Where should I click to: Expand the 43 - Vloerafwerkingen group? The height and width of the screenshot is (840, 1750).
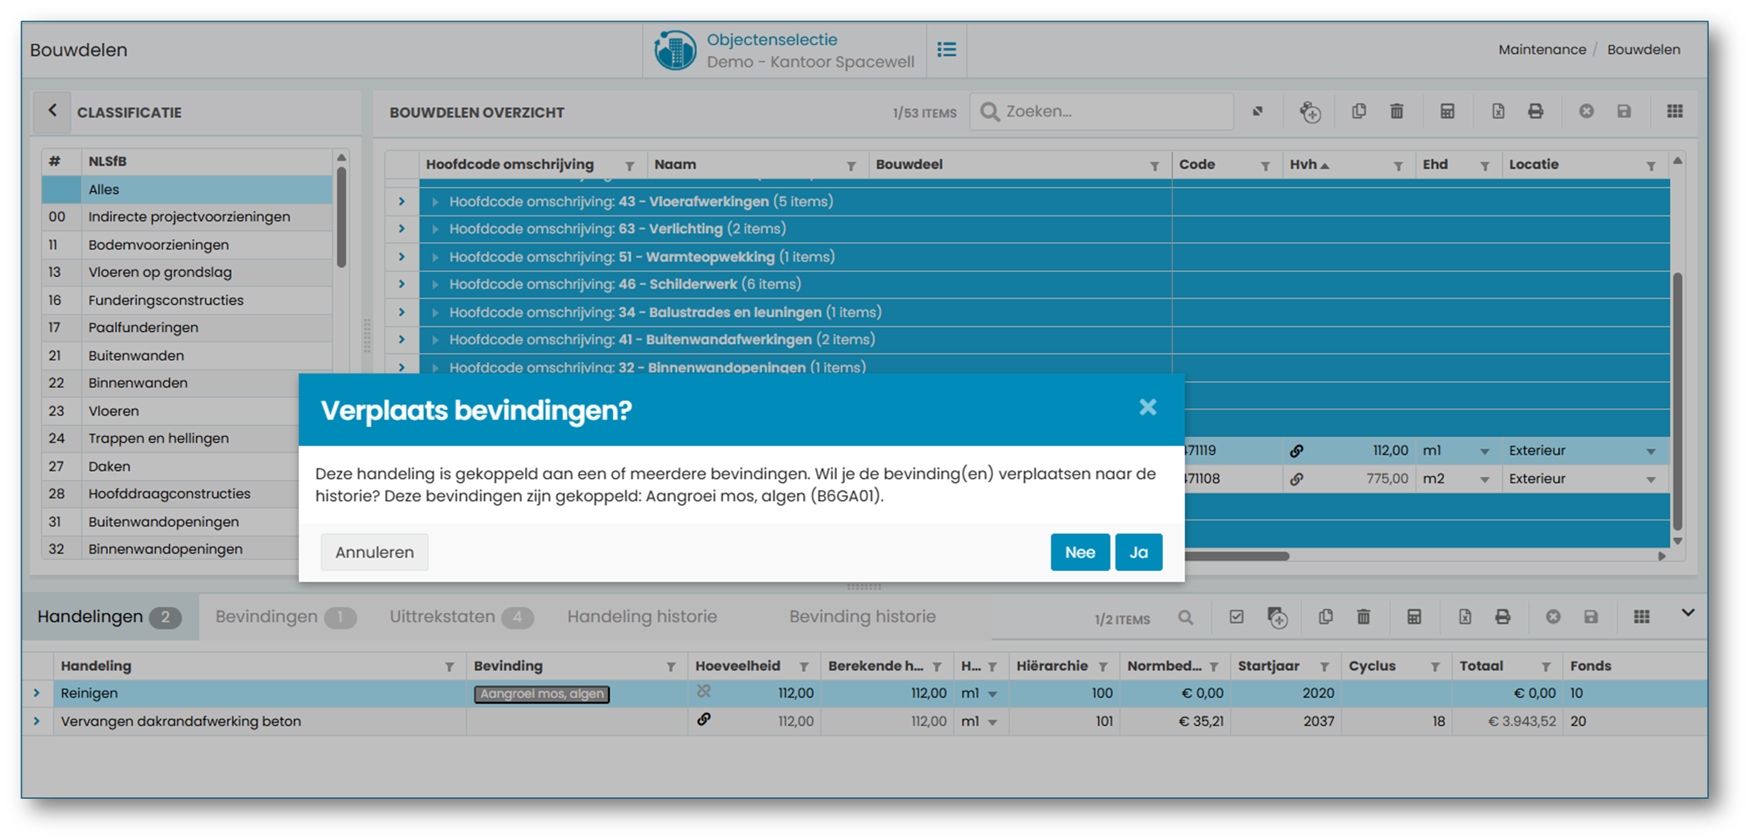401,202
